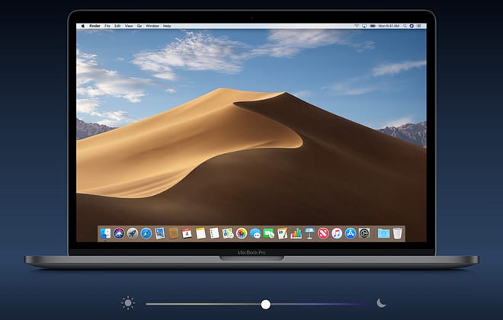Open Messages from the dock

(255, 233)
